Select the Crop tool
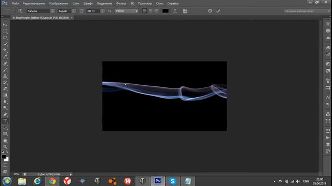The width and height of the screenshot is (332, 186). pyautogui.click(x=5, y=51)
